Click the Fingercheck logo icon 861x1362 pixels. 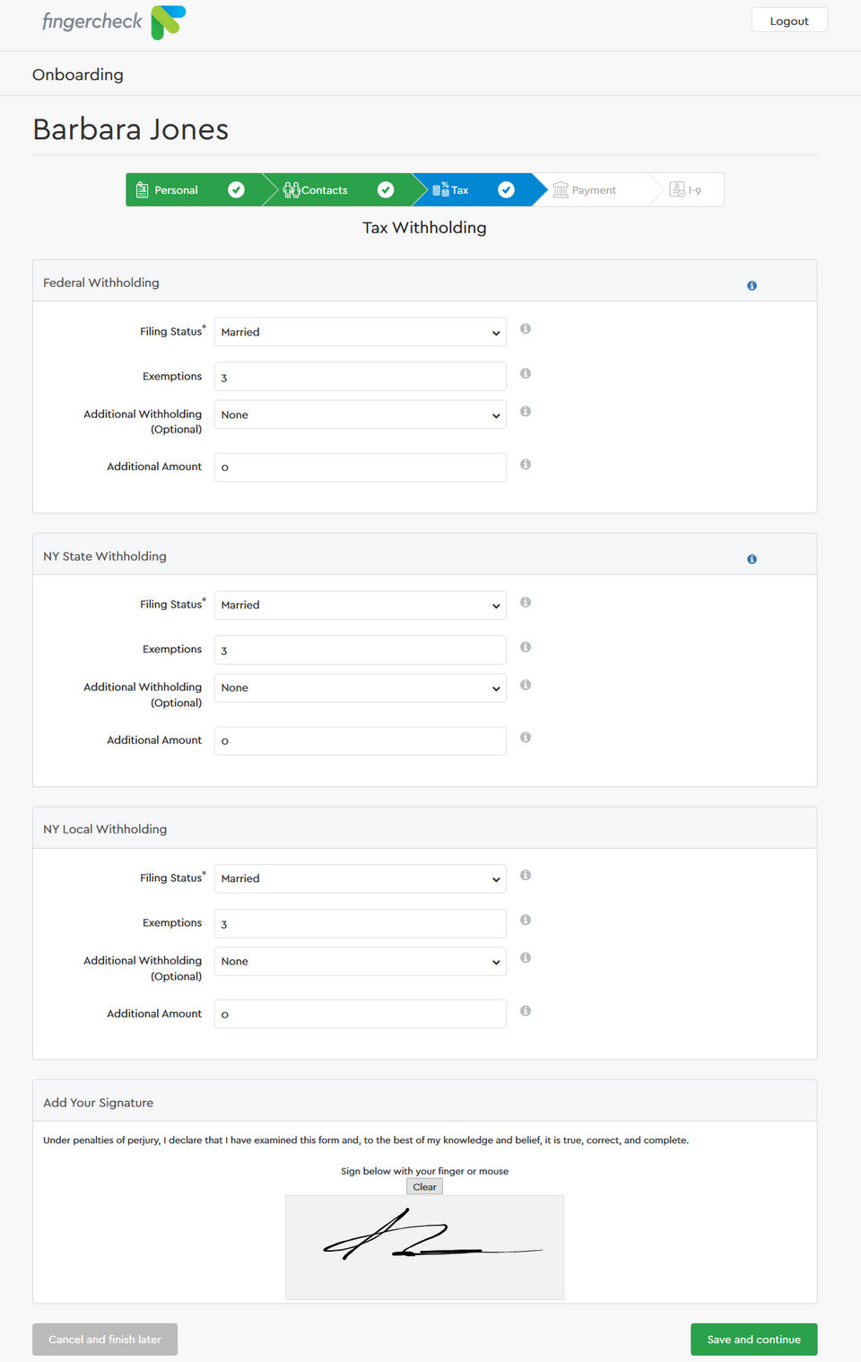(168, 22)
